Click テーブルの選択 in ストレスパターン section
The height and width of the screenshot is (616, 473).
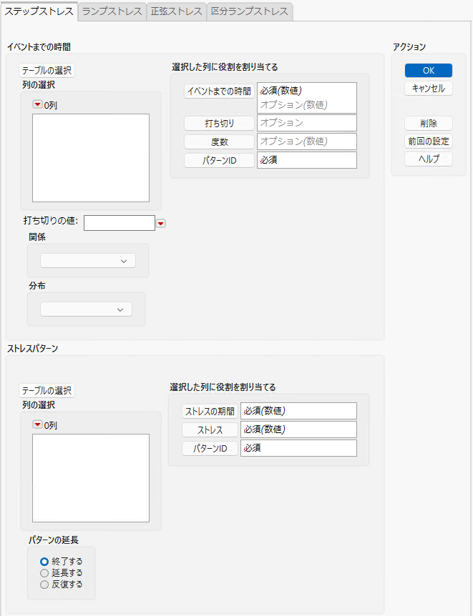47,390
